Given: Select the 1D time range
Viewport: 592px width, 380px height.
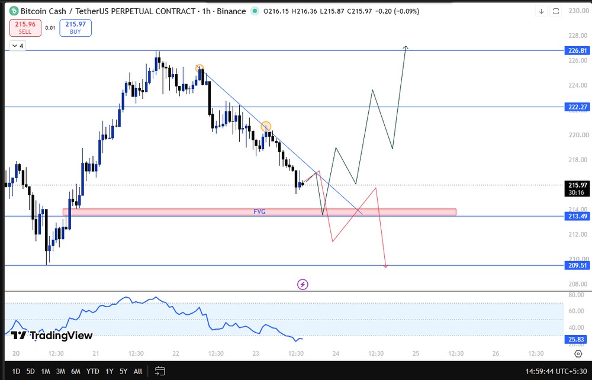Looking at the screenshot, I should coord(16,371).
